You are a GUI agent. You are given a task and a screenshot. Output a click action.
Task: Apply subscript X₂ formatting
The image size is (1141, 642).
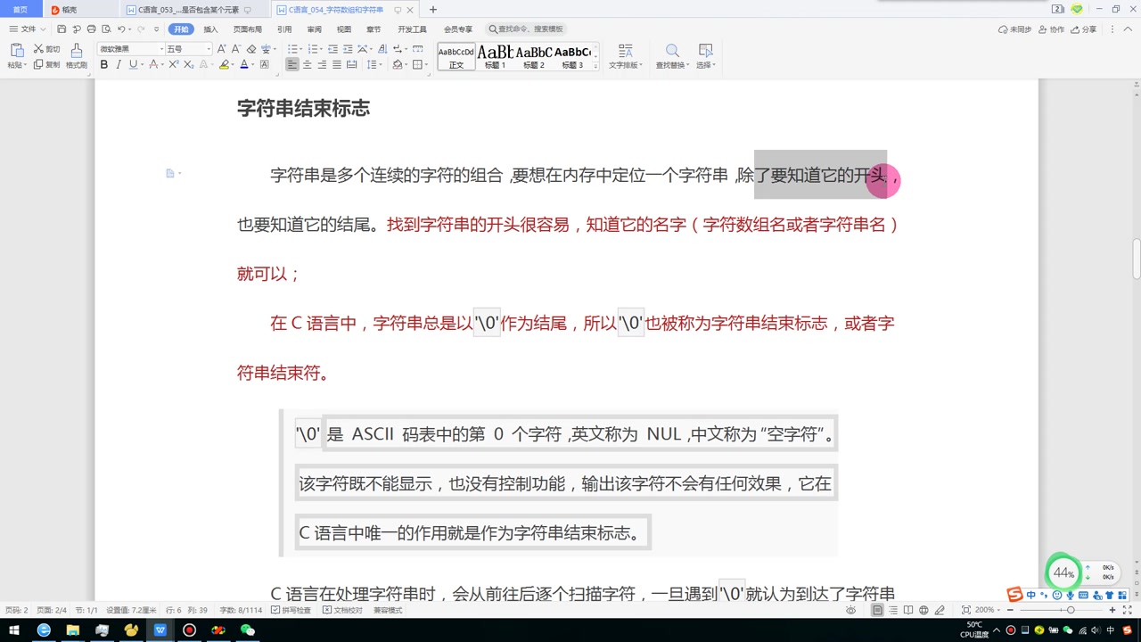click(x=188, y=64)
